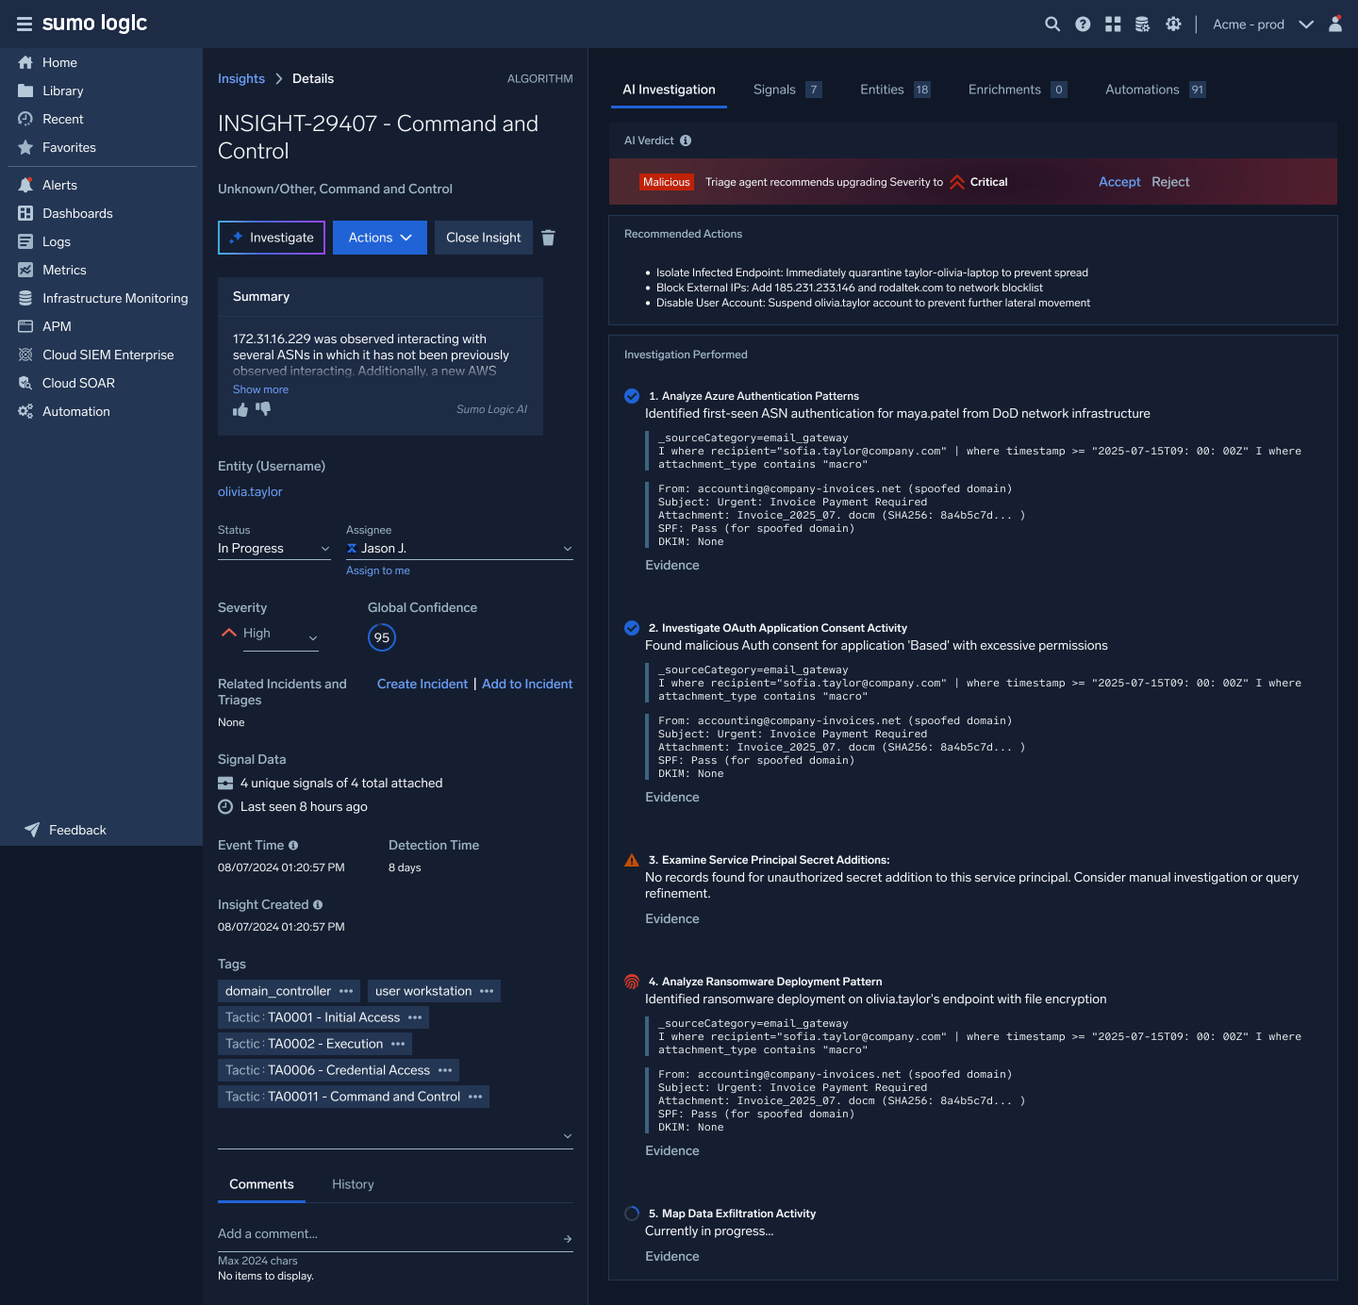
Task: Open the app grid icon in header
Action: (1113, 25)
